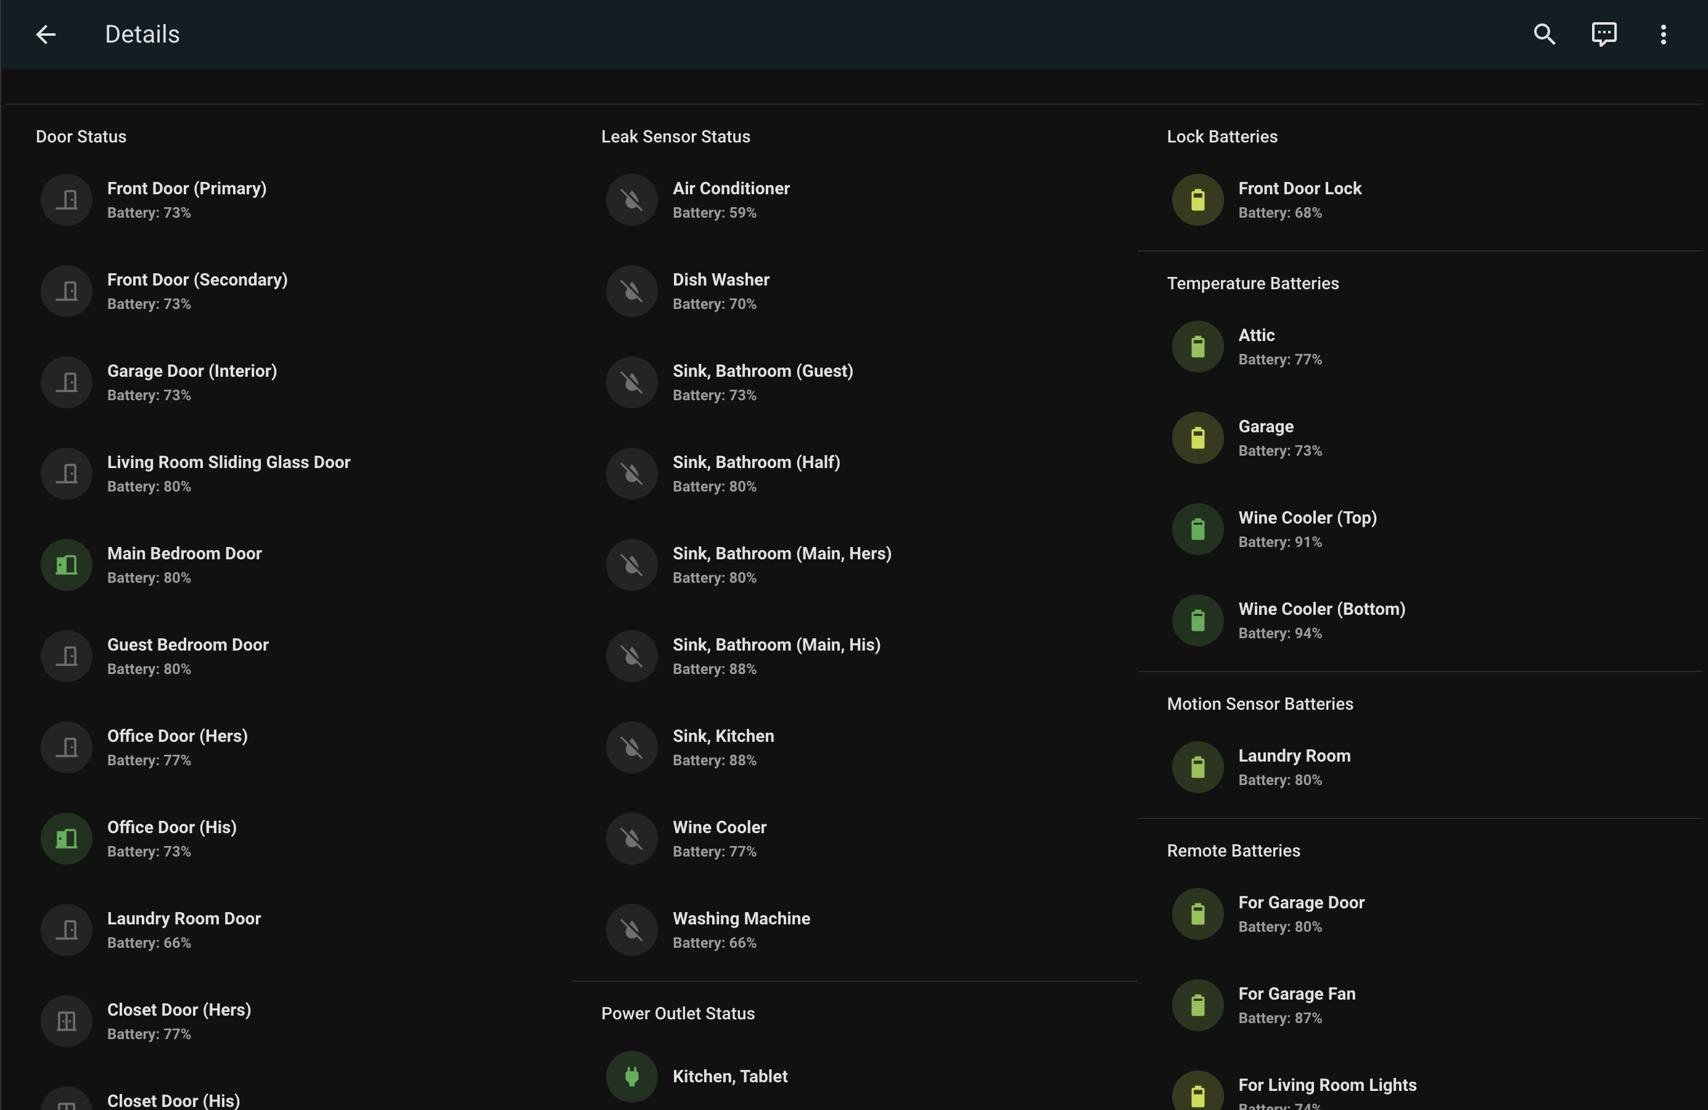Open the Dish Washer leak sensor entry
The width and height of the screenshot is (1708, 1110).
[x=721, y=290]
